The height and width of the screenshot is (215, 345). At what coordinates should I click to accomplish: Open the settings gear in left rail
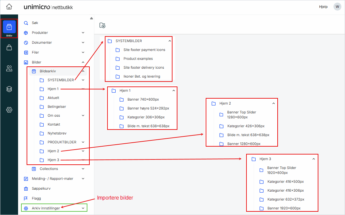coord(9,110)
